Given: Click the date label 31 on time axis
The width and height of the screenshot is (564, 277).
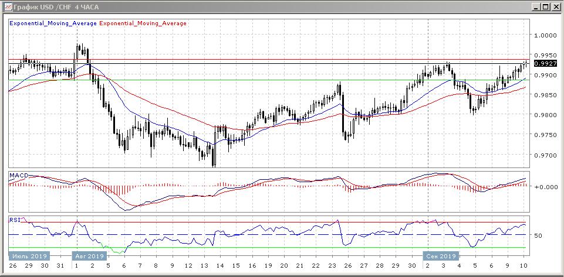Looking at the screenshot, I should (61, 266).
